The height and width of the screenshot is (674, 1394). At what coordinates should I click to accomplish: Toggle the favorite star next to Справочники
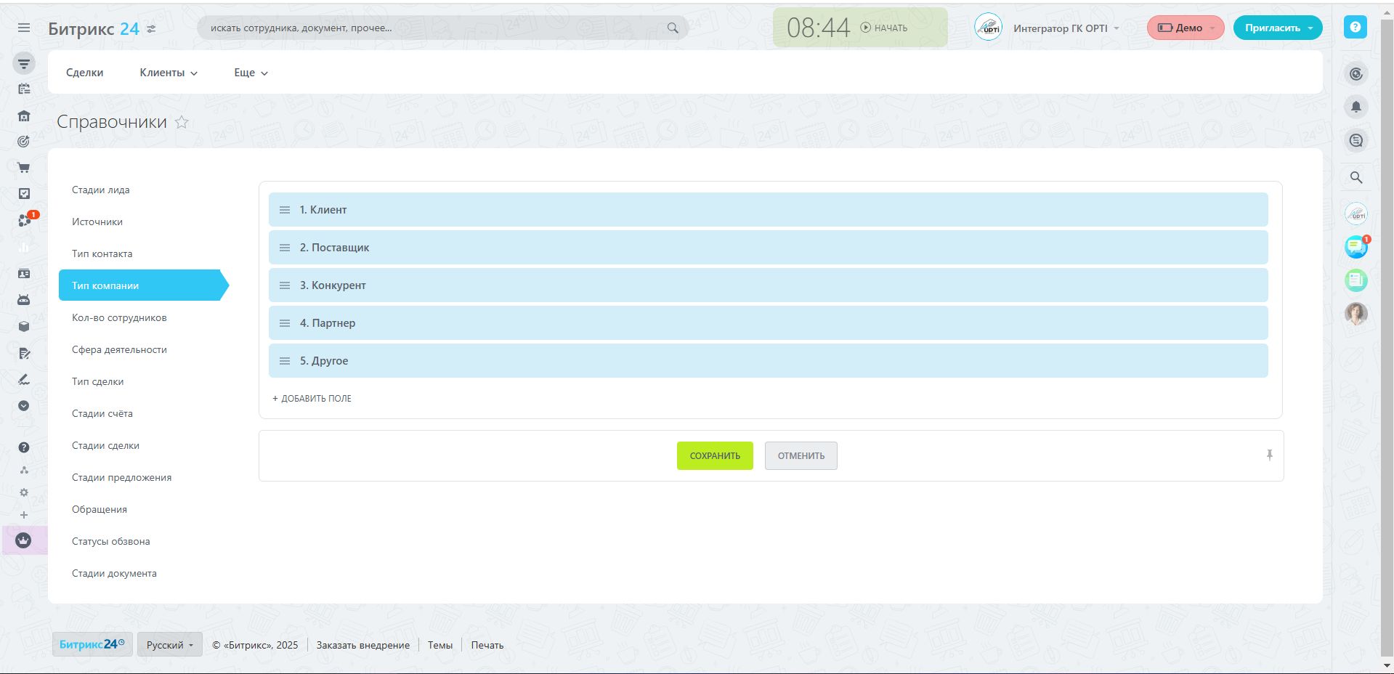(x=182, y=122)
